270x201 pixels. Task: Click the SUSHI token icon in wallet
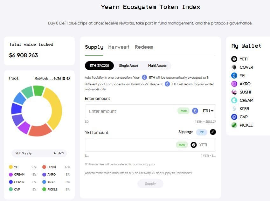click(x=234, y=92)
